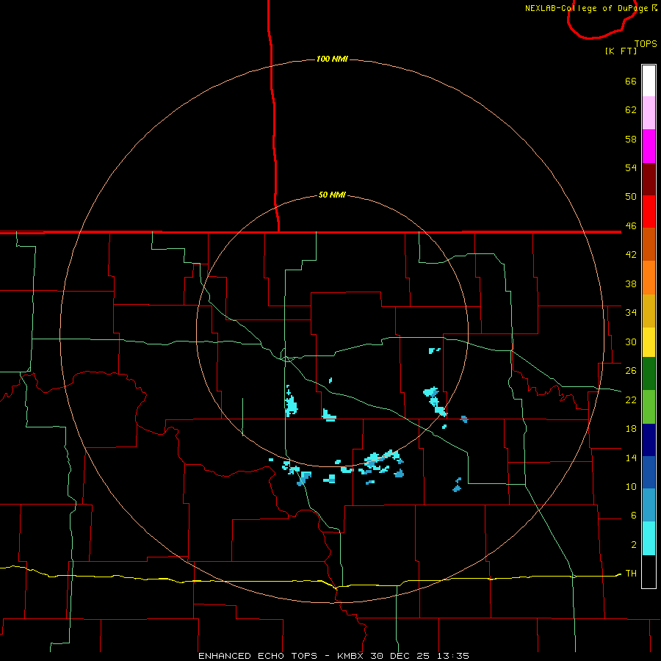Click the gold swatch near 34

(x=649, y=311)
